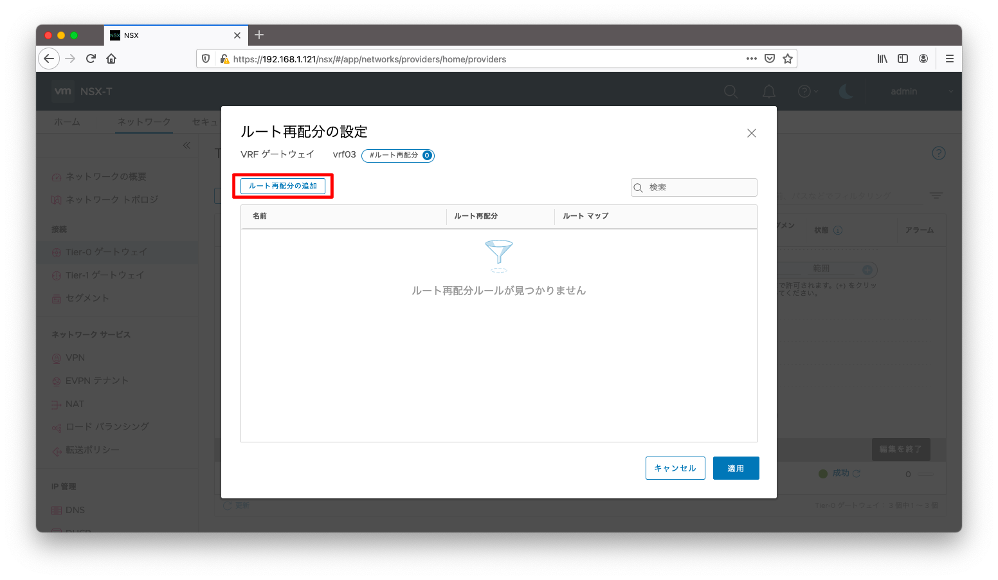Switch to the ネットワーク tab
This screenshot has width=998, height=580.
point(144,122)
